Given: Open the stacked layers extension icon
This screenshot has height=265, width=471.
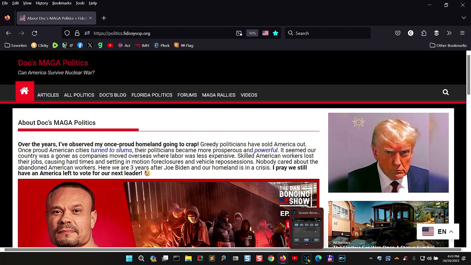Looking at the screenshot, I should click(436, 33).
